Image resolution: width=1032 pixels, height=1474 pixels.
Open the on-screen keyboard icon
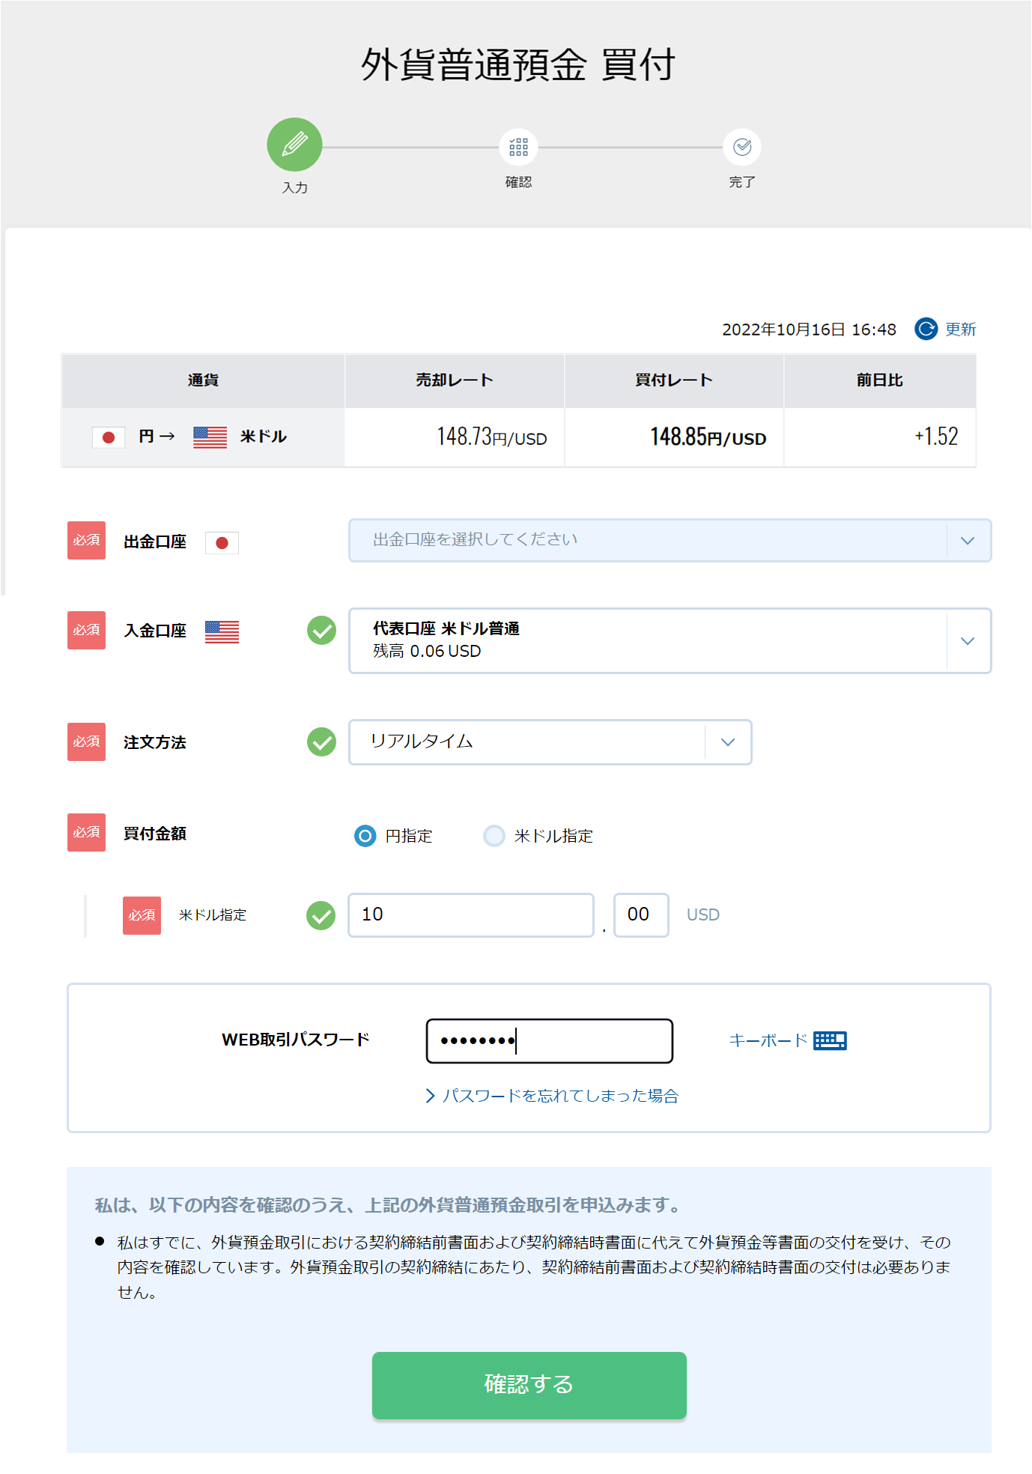pos(831,1040)
